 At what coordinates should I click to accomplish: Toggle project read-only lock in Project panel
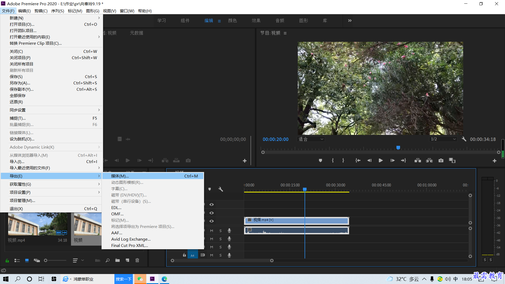[7, 261]
